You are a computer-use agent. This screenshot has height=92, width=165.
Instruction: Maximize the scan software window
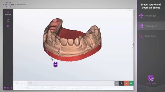click(129, 10)
